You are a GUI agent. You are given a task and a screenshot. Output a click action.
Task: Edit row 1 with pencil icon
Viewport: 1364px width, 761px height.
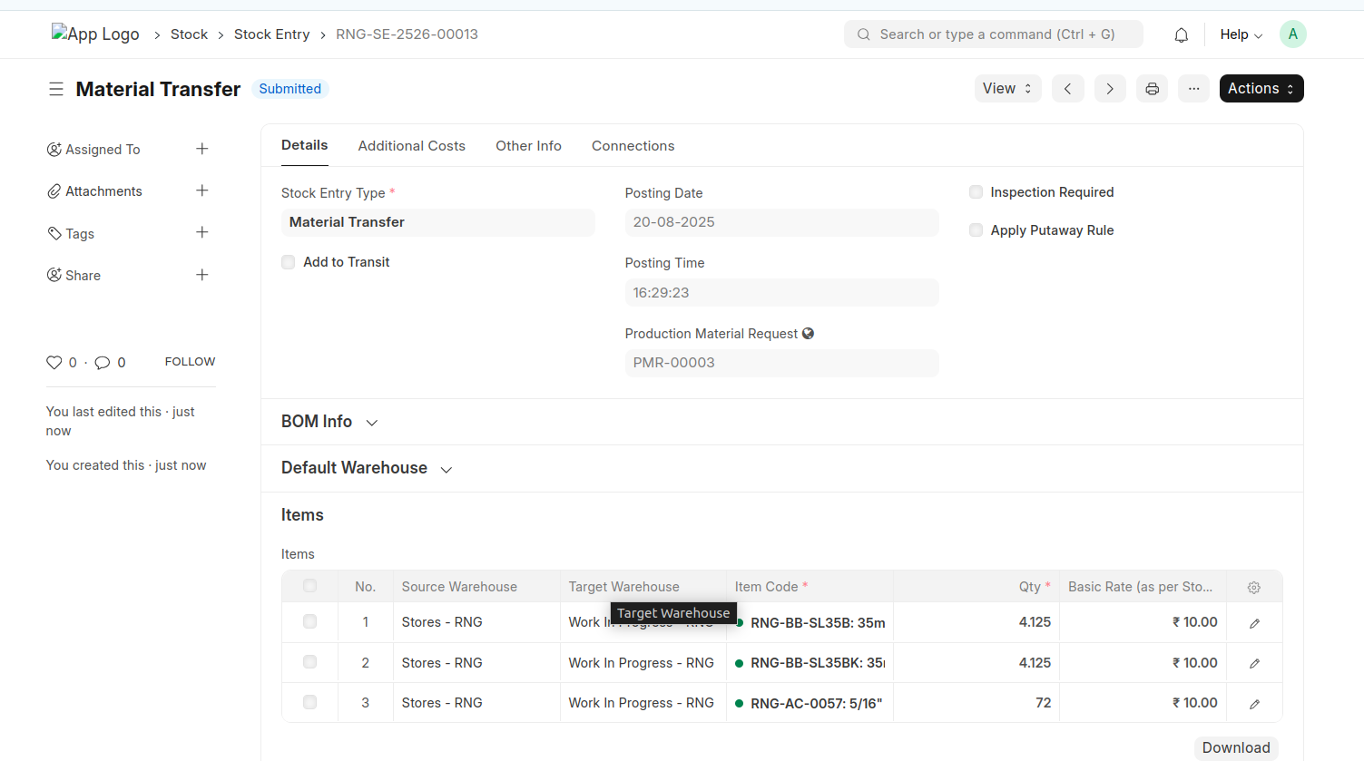click(x=1254, y=623)
